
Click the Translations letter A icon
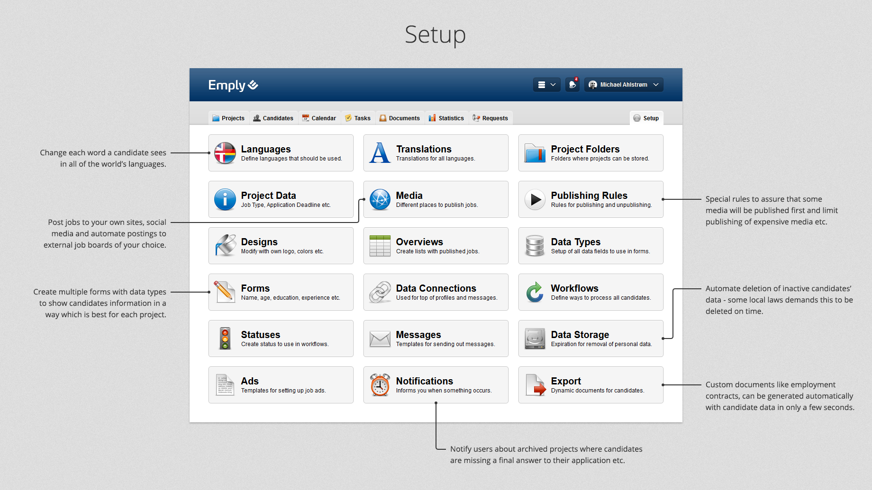tap(380, 153)
